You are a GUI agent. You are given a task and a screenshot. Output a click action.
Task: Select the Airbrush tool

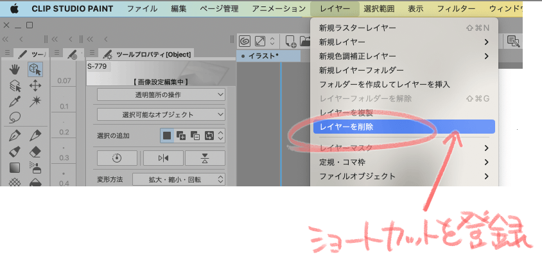(35, 168)
